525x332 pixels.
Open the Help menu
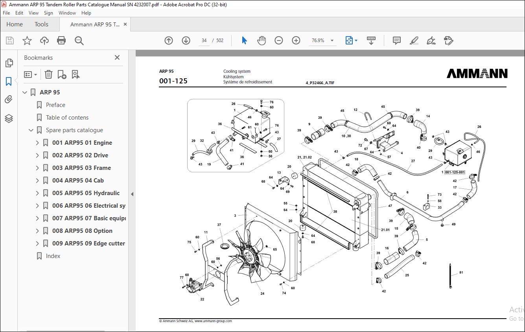click(86, 13)
